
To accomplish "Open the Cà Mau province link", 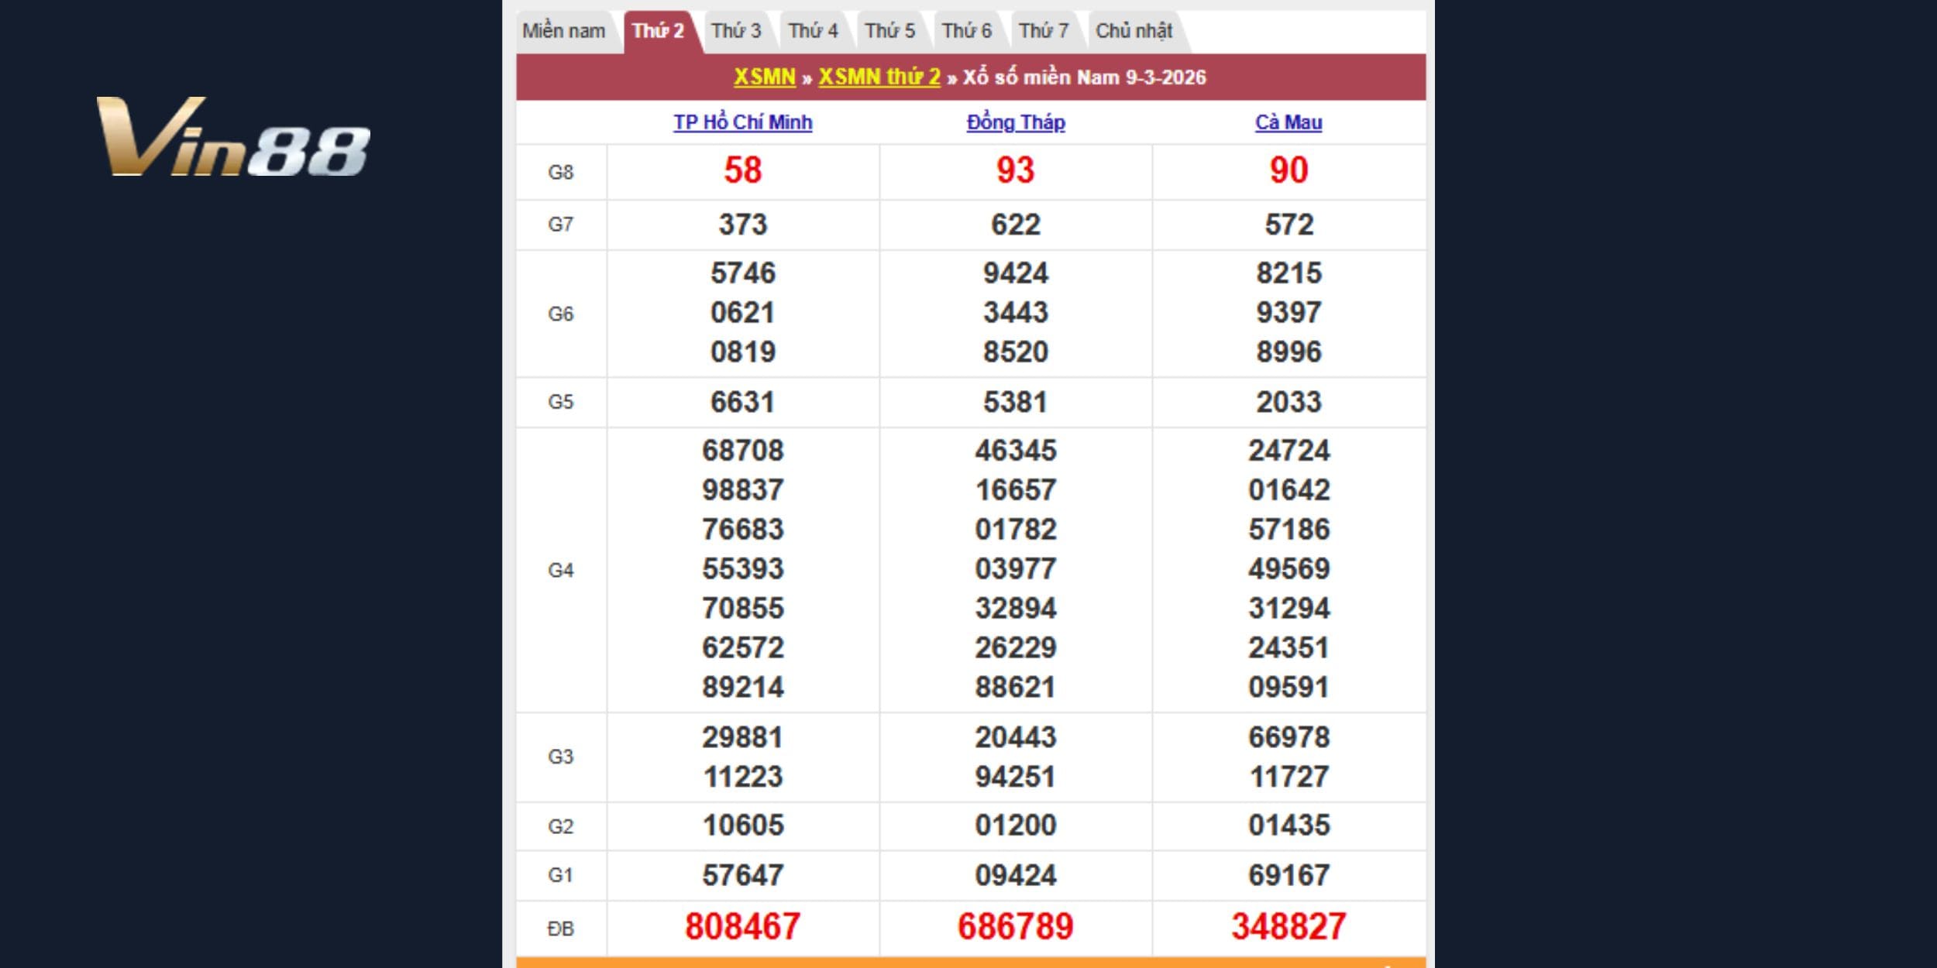I will point(1288,122).
